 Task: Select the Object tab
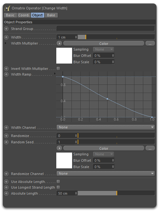coord(38,15)
